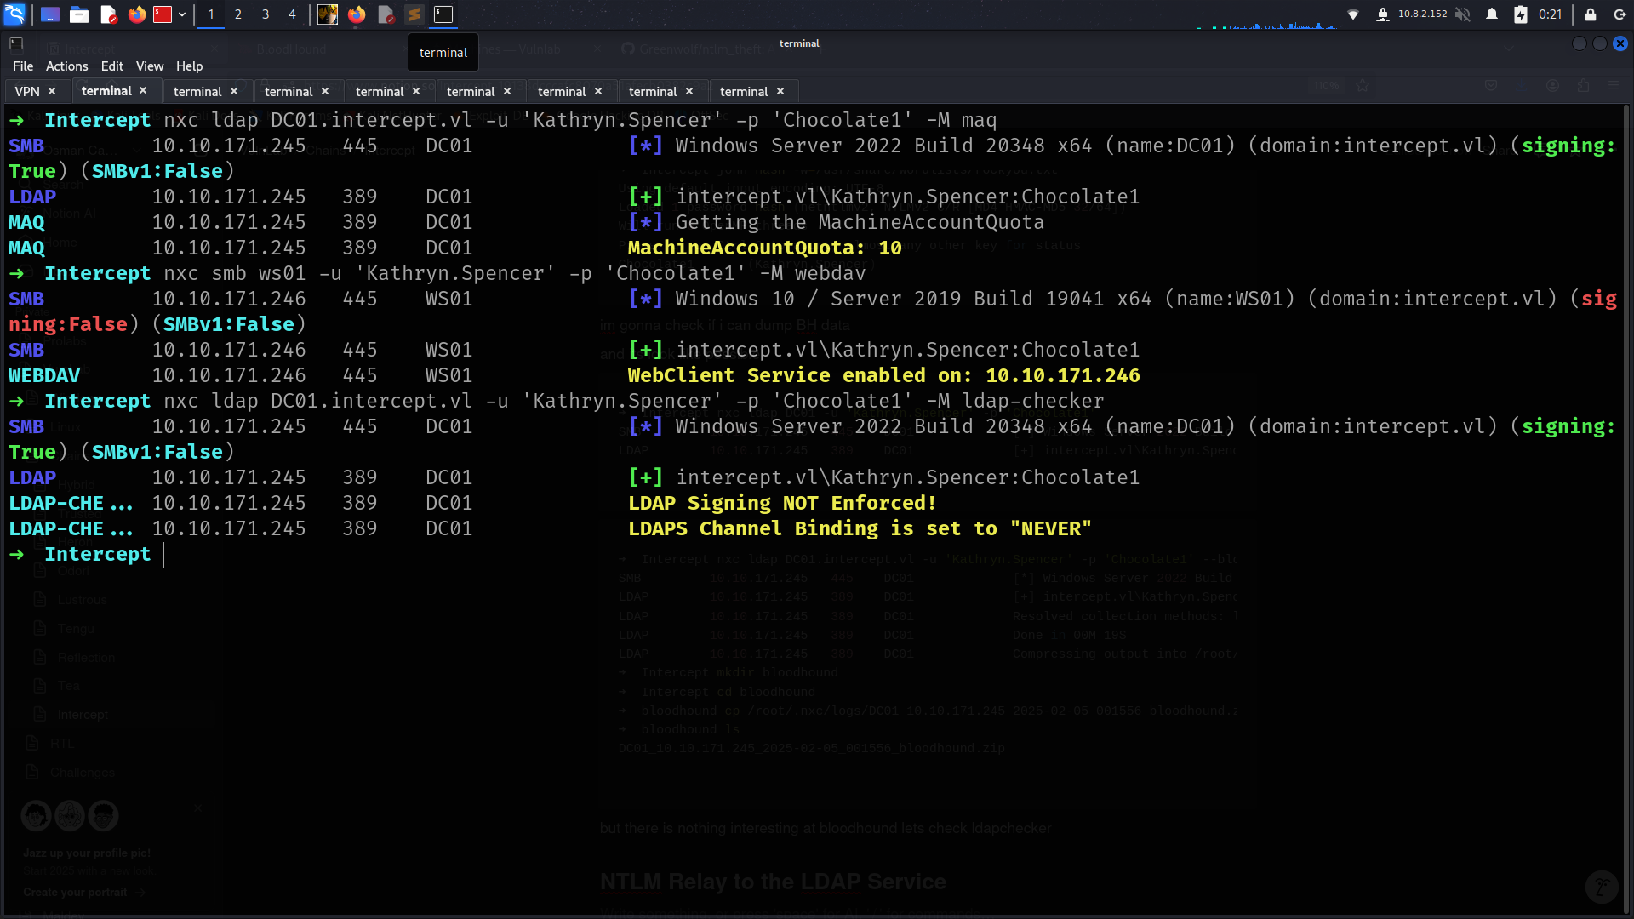The width and height of the screenshot is (1634, 919).
Task: Toggle the muted volume icon
Action: pos(1463,14)
